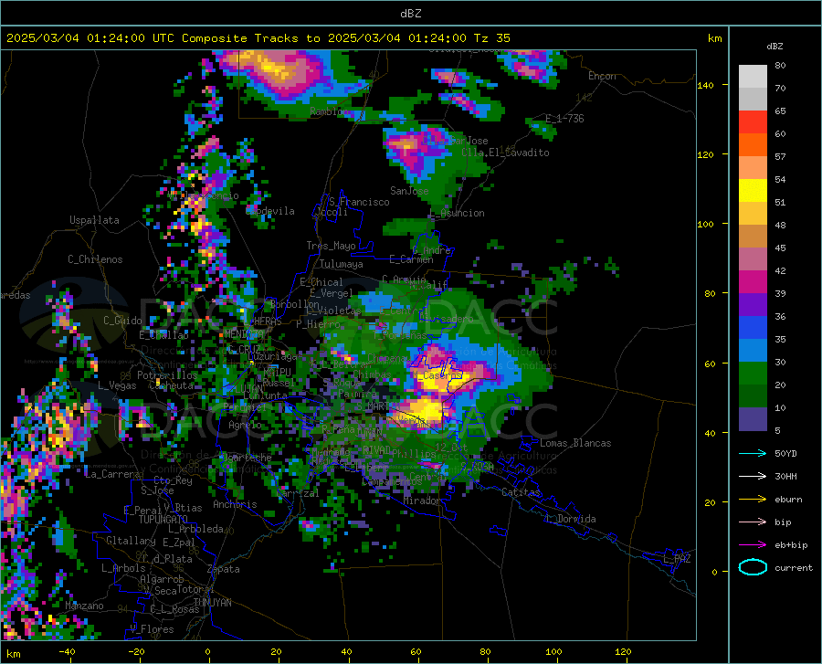Viewport: 822px width, 664px height.
Task: Pick the orange swatch between 60 and 57 dBZ
Action: tap(753, 145)
